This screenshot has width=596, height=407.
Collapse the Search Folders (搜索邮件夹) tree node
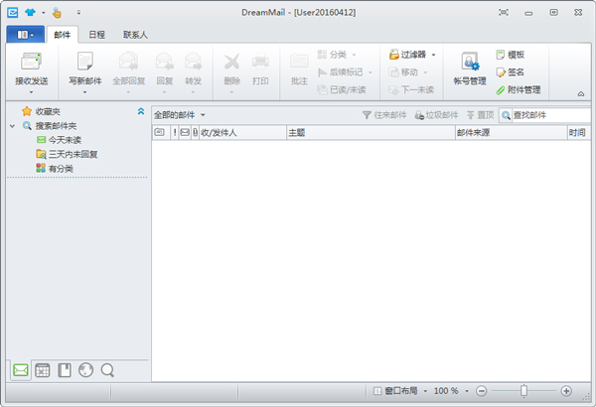(x=13, y=126)
